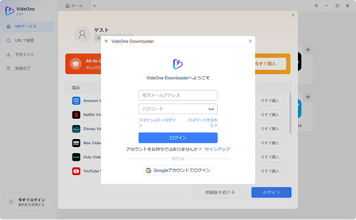Open VIPサービス in the sidebar
356x220 pixels.
28,27
